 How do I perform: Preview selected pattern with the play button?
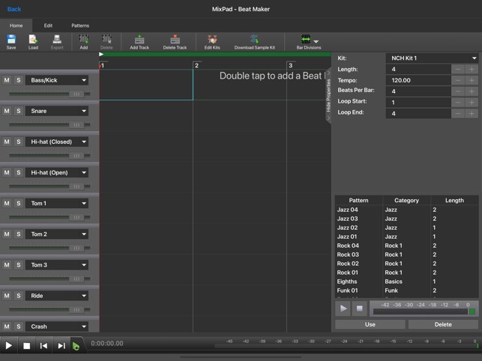(343, 308)
